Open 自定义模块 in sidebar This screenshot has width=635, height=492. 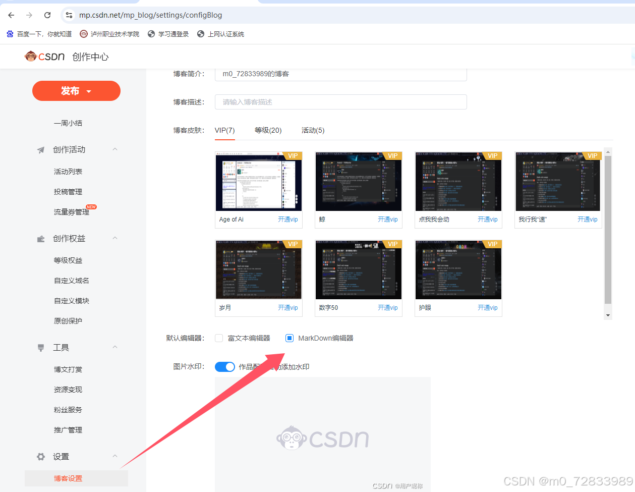tap(72, 301)
